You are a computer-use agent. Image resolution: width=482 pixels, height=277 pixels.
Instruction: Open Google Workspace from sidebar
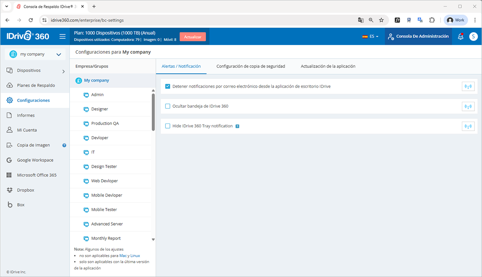[x=35, y=160]
